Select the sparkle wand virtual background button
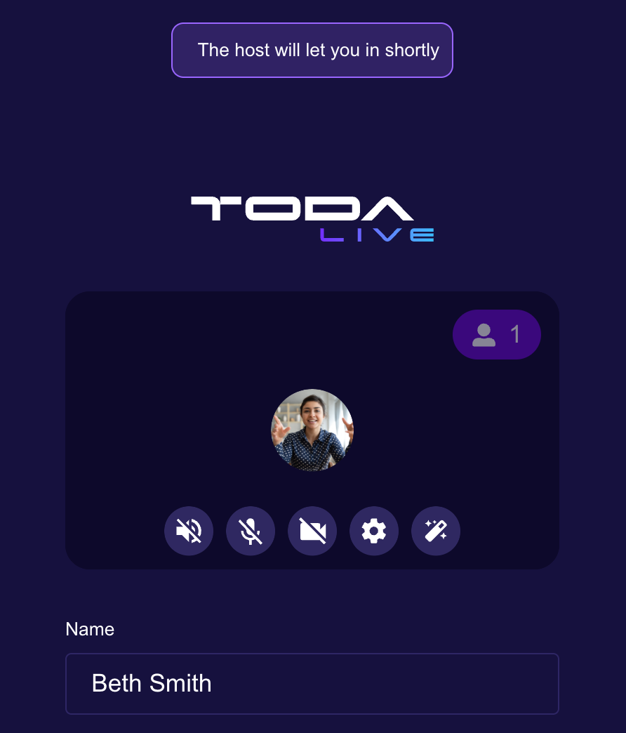The width and height of the screenshot is (626, 733). coord(435,531)
